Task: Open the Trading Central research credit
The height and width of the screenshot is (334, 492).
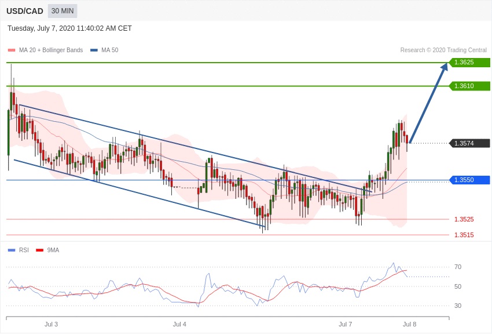Action: tap(443, 50)
